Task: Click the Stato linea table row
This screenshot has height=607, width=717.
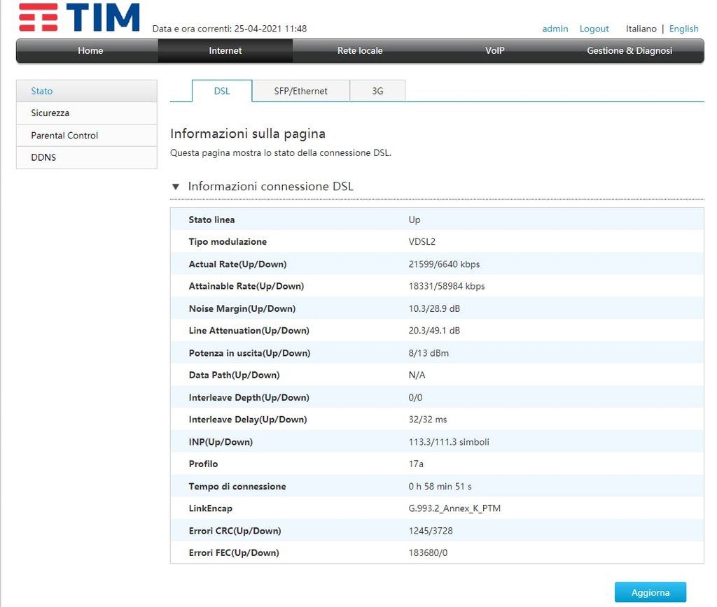Action: pyautogui.click(x=436, y=220)
